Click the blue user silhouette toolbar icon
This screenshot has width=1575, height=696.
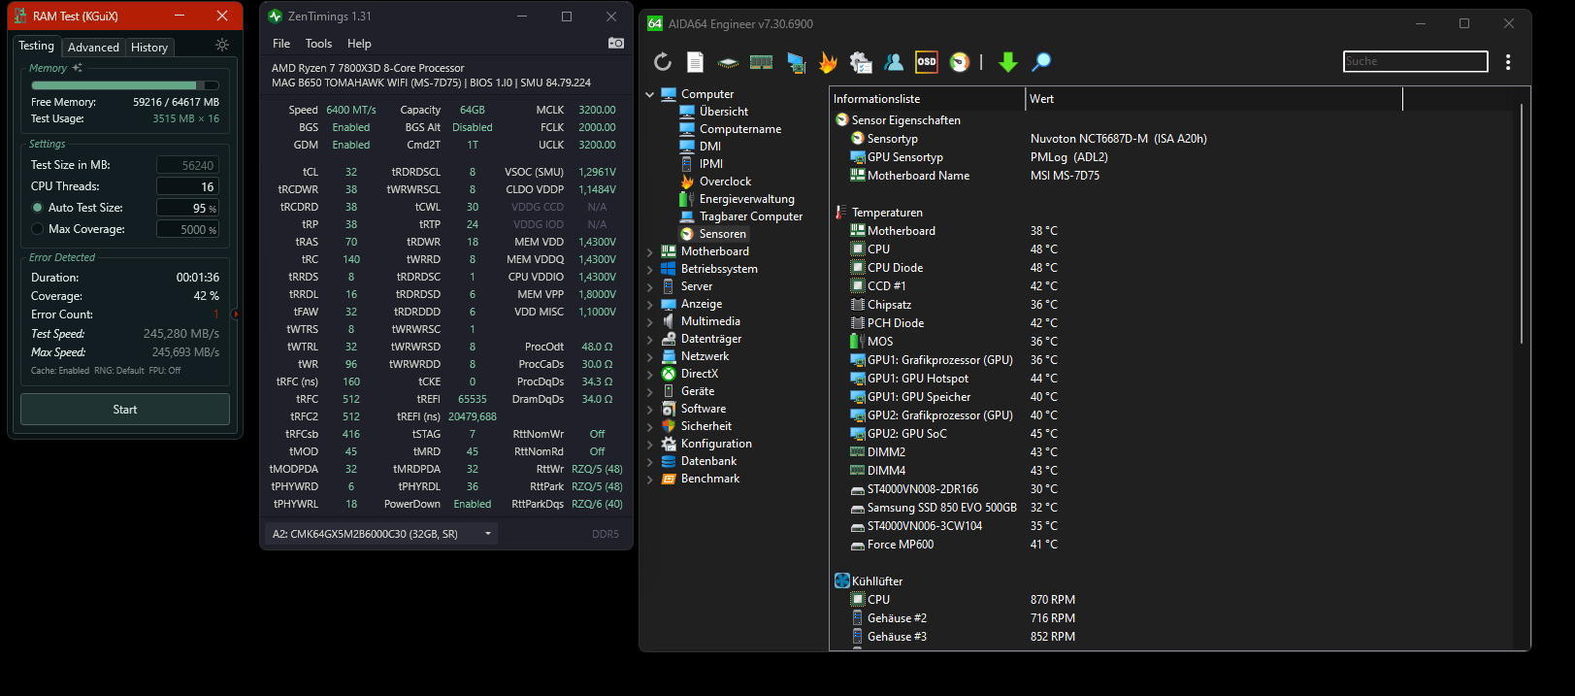point(894,62)
